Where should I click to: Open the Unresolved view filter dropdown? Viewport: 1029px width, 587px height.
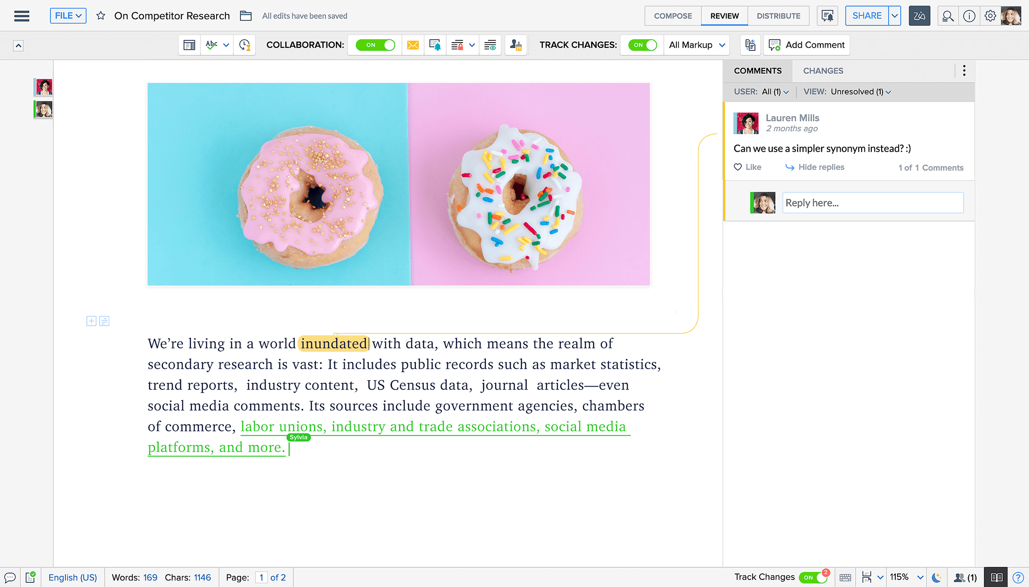click(x=861, y=92)
